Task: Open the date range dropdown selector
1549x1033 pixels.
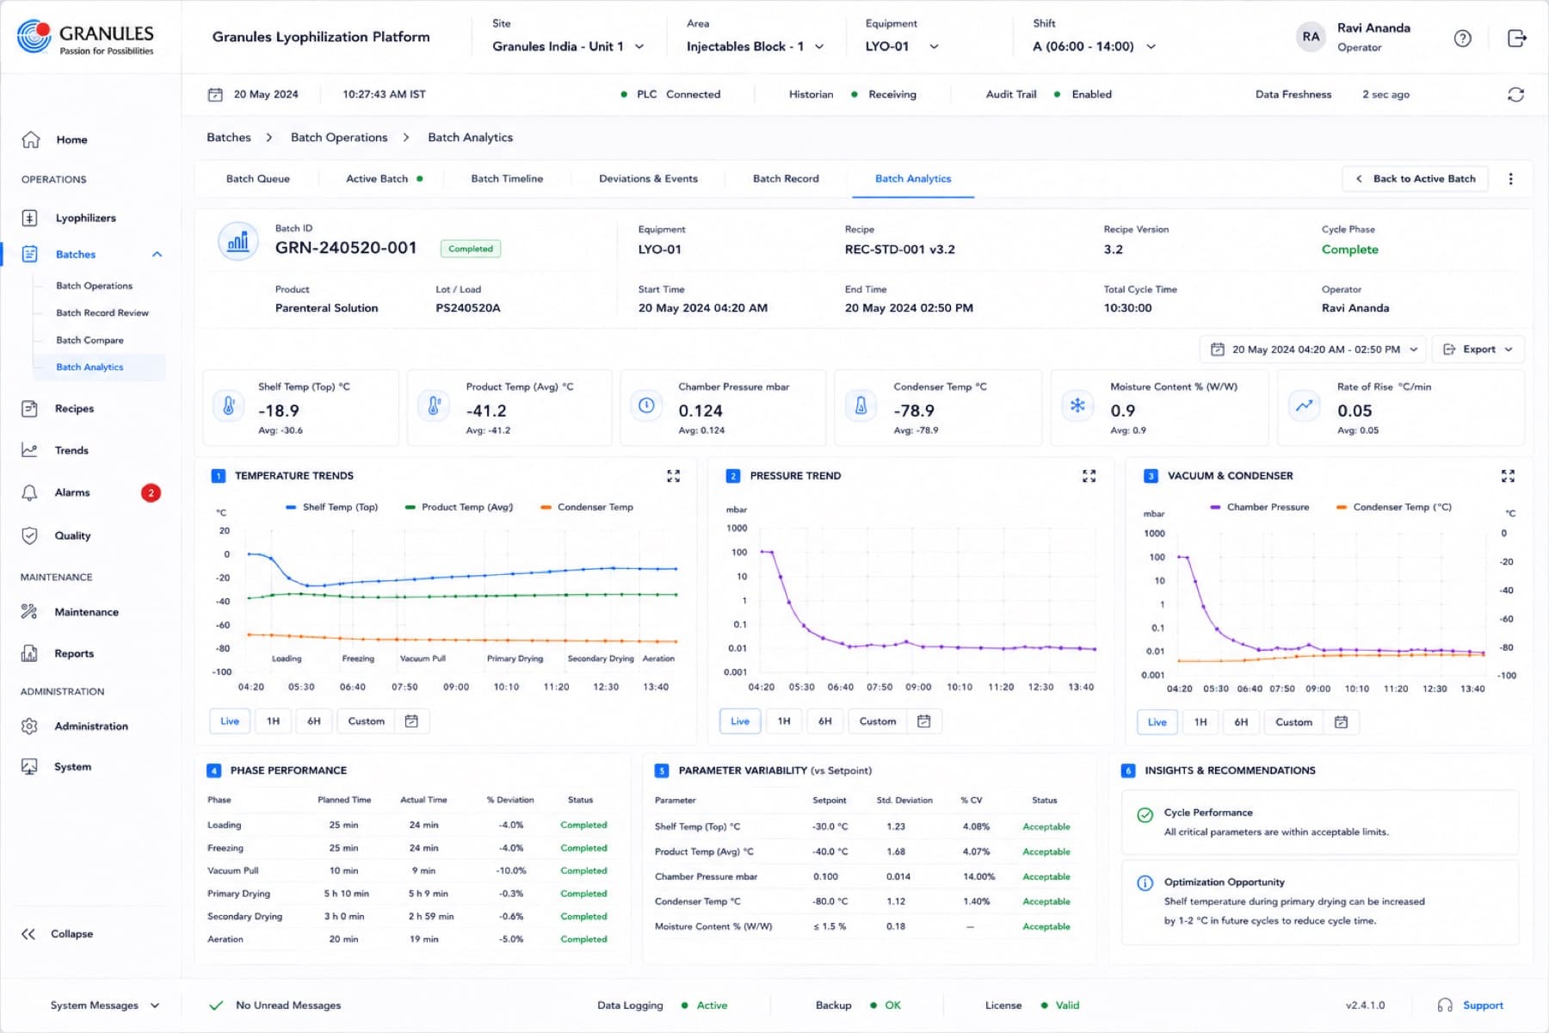Action: (1313, 349)
